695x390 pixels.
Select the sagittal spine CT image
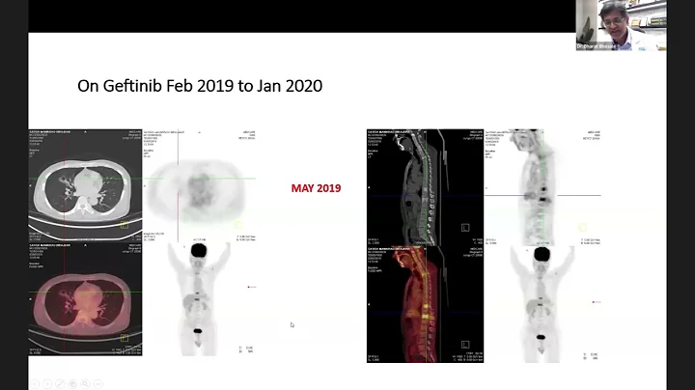pyautogui.click(x=425, y=187)
